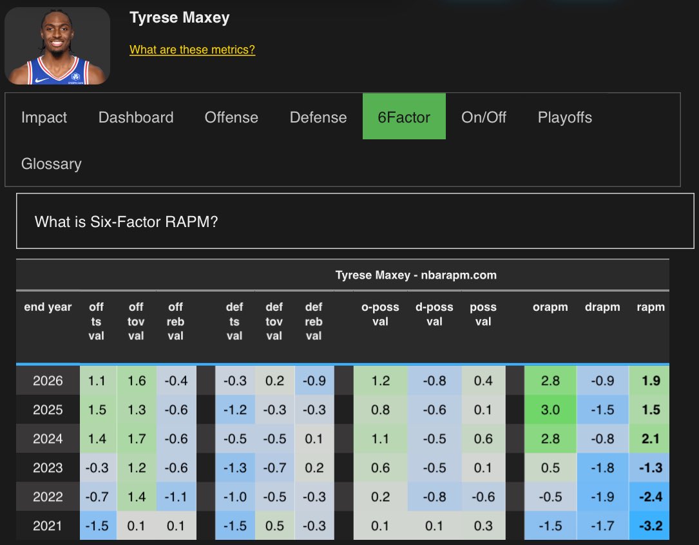Image resolution: width=699 pixels, height=545 pixels.
Task: Click the 0.3 poss val cell for 2021
Action: [x=483, y=526]
